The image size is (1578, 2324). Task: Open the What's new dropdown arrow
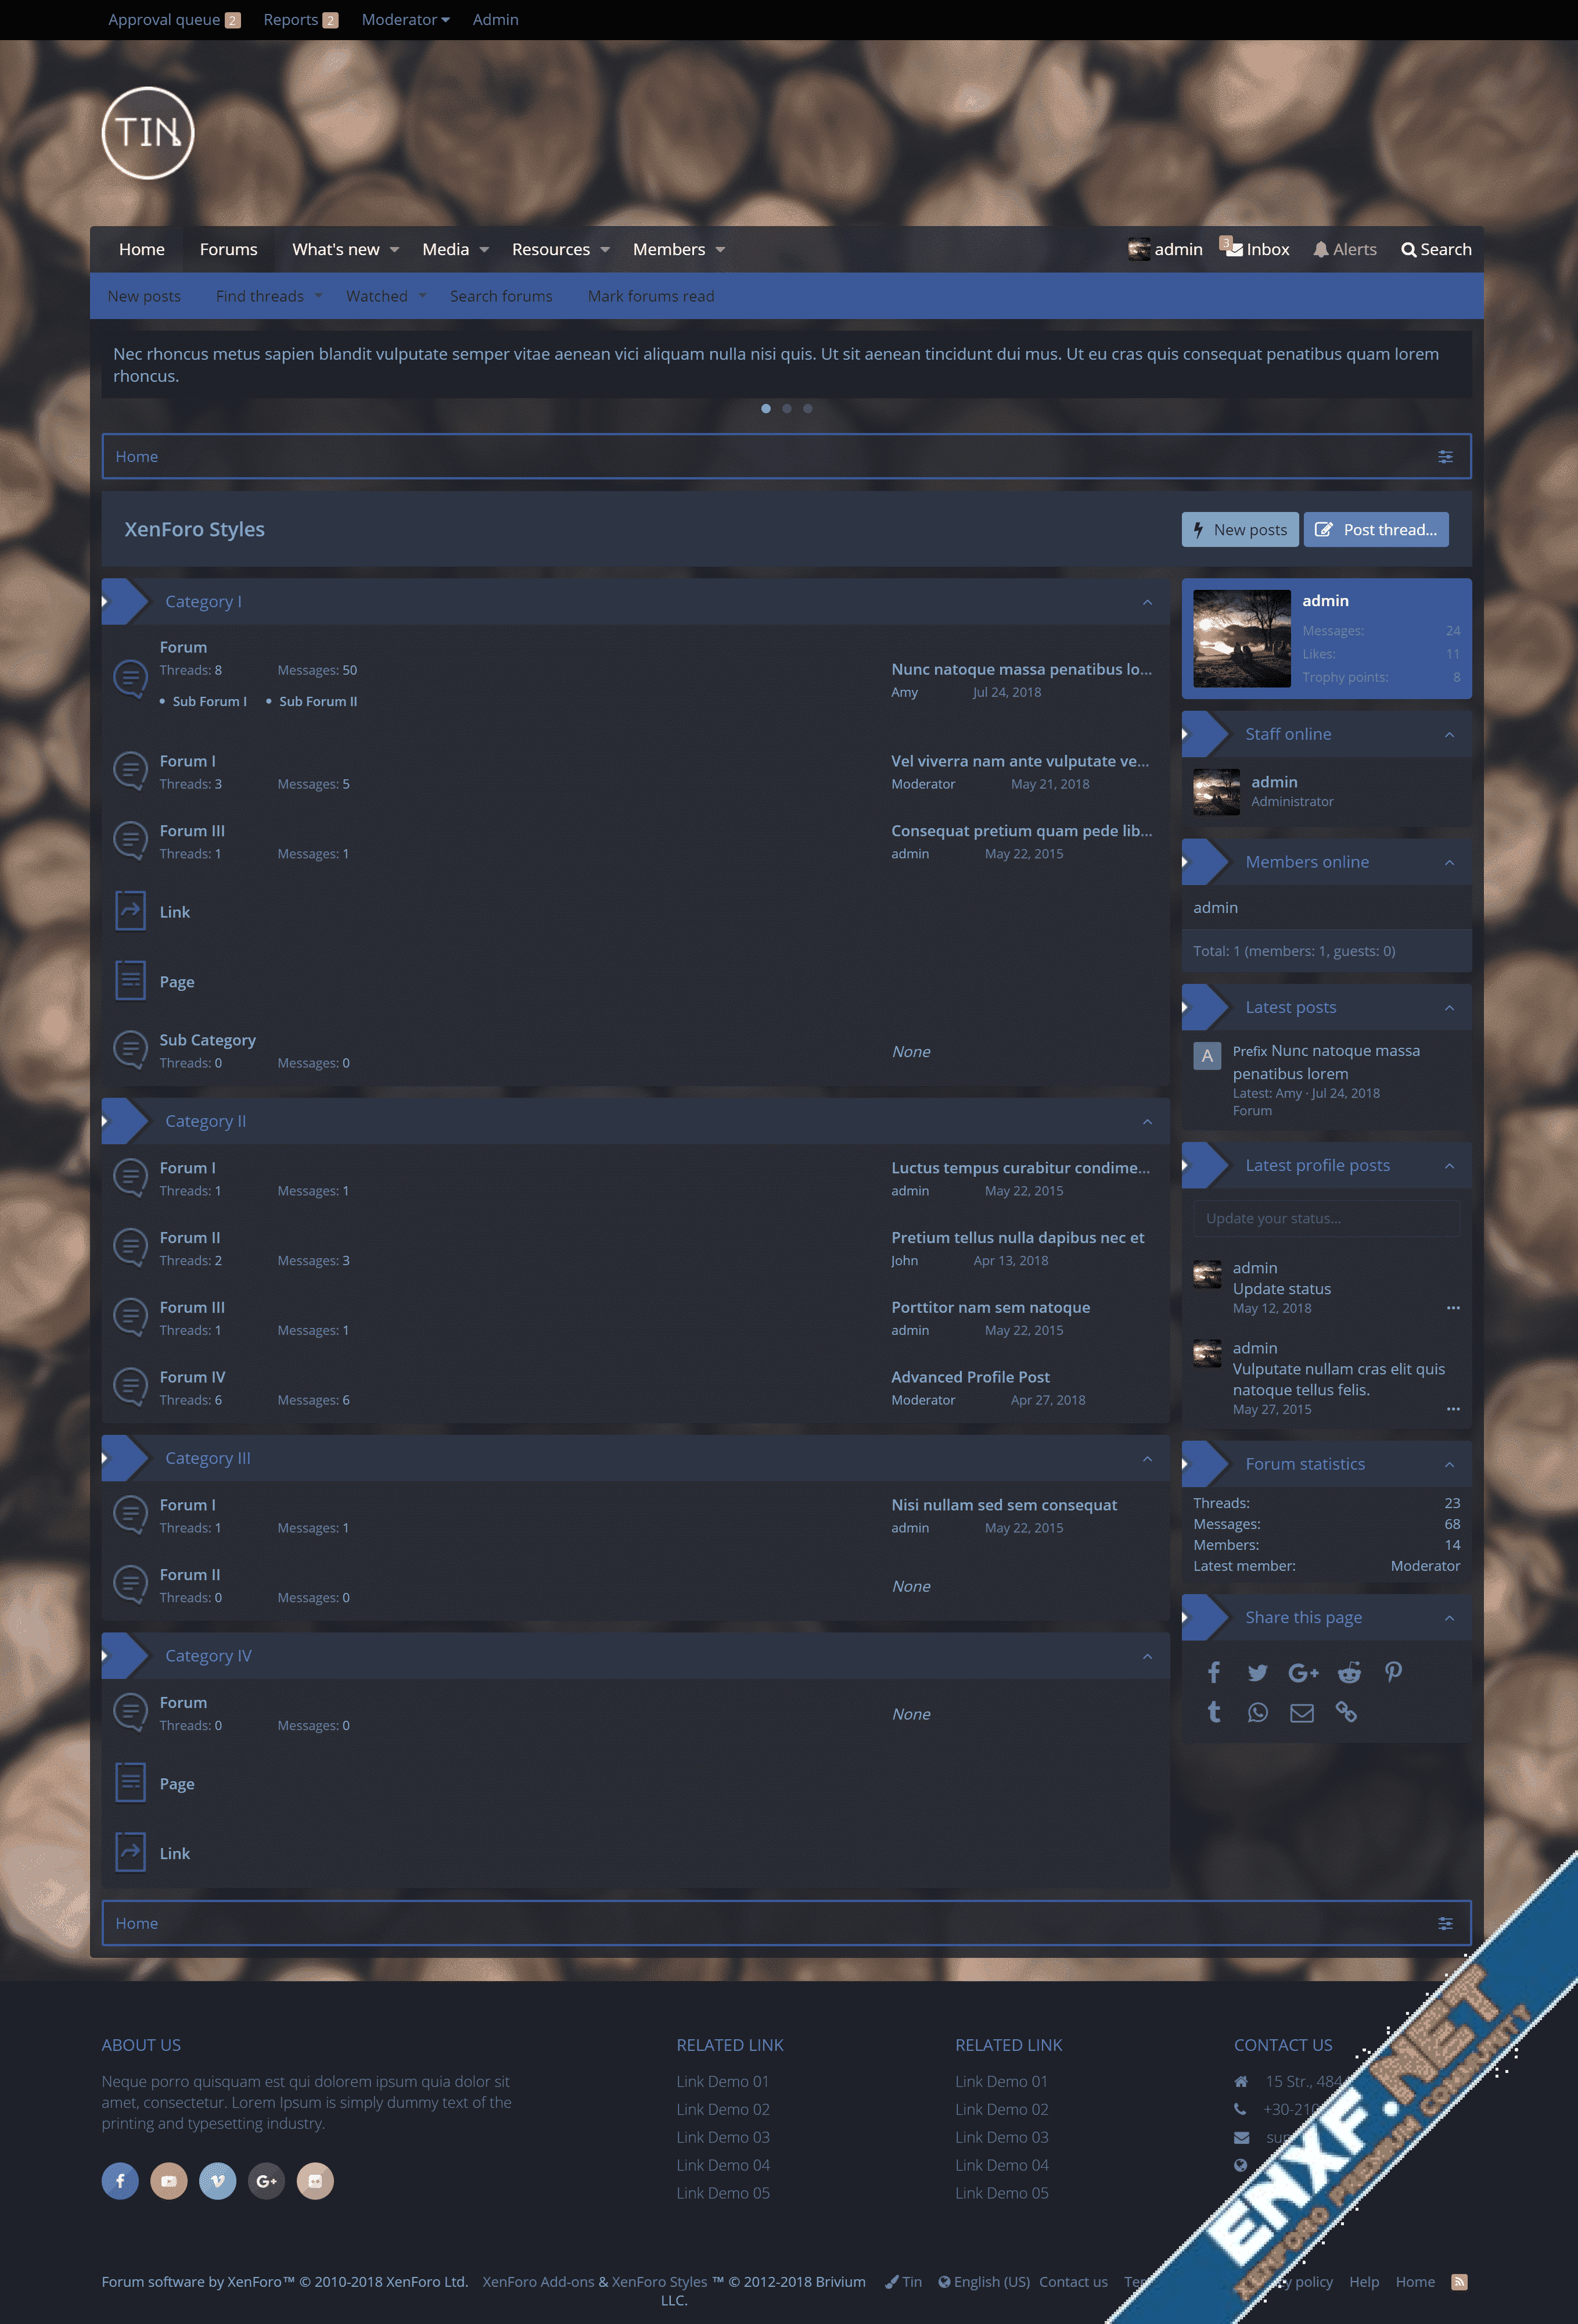tap(395, 250)
